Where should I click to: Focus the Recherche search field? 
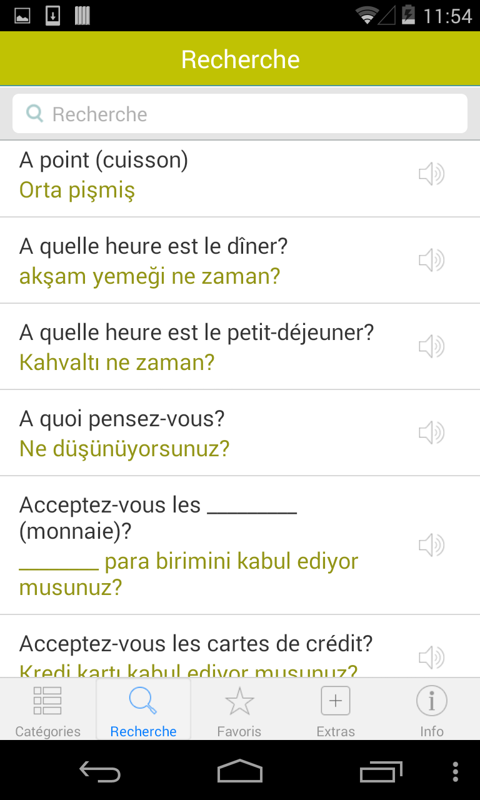pos(240,114)
